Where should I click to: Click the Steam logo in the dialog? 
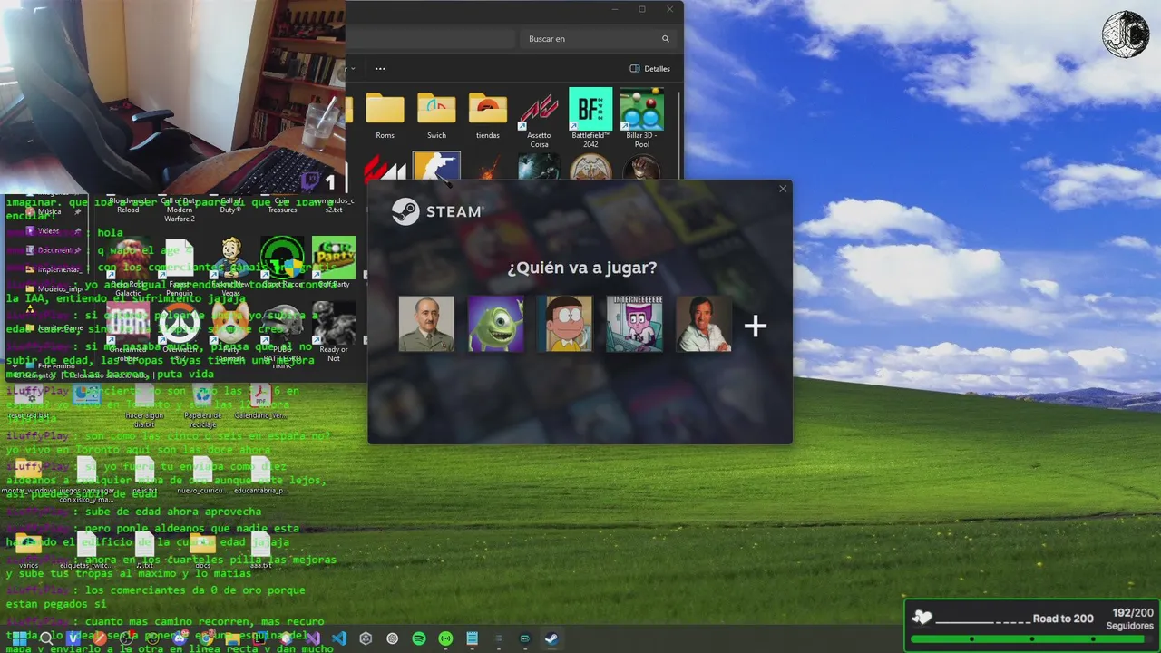(436, 211)
